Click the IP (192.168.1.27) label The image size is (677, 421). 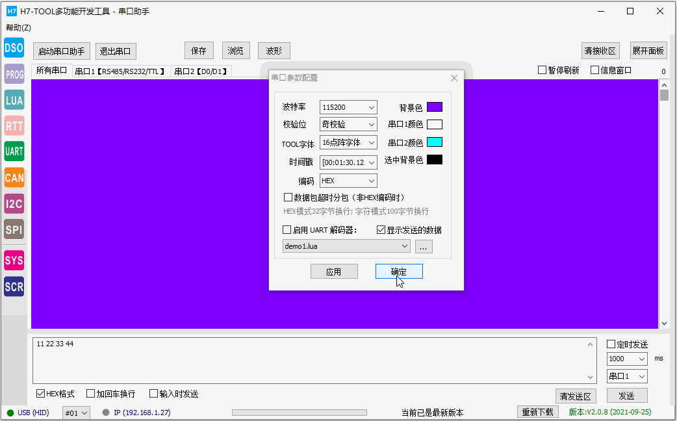[142, 413]
